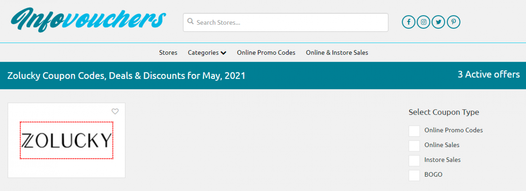Open the Stores menu item
Image resolution: width=526 pixels, height=191 pixels.
[x=168, y=53]
